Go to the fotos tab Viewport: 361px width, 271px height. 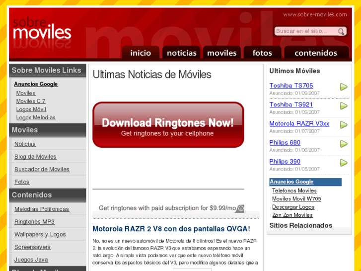coord(263,53)
